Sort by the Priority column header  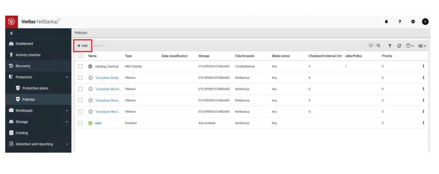coord(387,56)
